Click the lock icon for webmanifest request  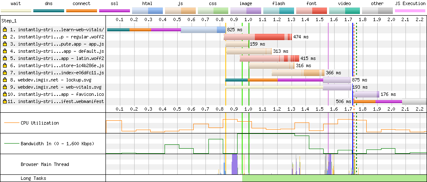pyautogui.click(x=5, y=102)
